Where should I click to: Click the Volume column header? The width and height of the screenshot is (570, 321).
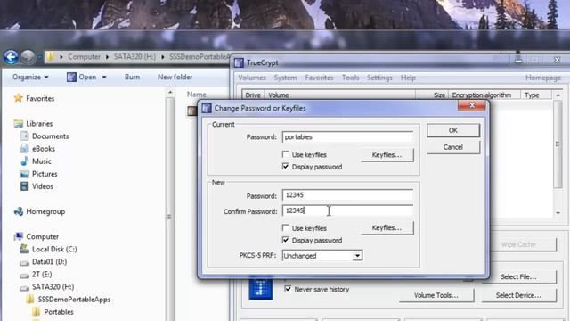pyautogui.click(x=339, y=95)
